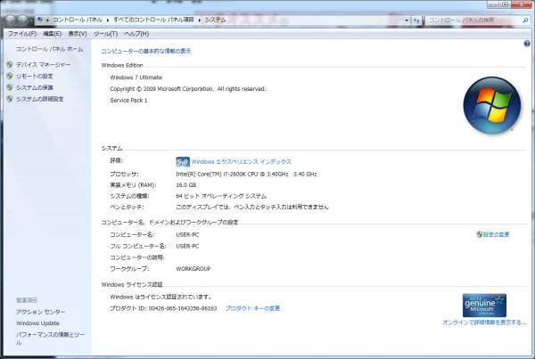This screenshot has height=359, width=535.
Task: Open デバイス マネージャー link
Action: coord(44,64)
